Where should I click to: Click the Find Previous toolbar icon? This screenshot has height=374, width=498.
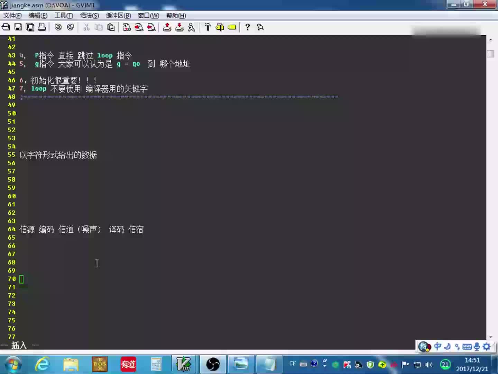151,27
